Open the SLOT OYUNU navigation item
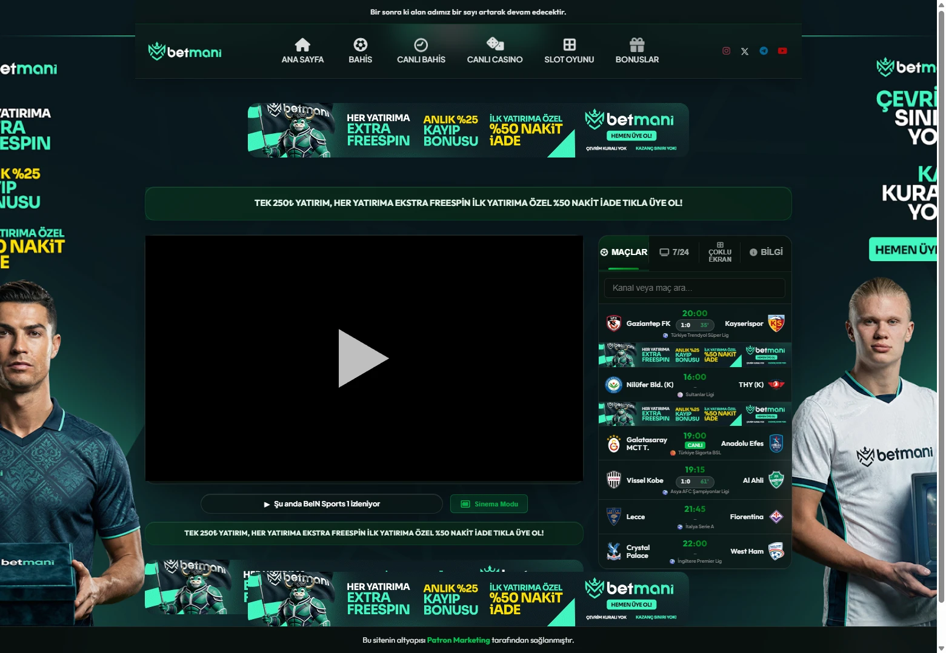Screen dimensions: 946x653 [569, 51]
